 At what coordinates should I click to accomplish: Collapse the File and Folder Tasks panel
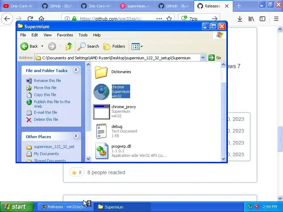(x=76, y=70)
